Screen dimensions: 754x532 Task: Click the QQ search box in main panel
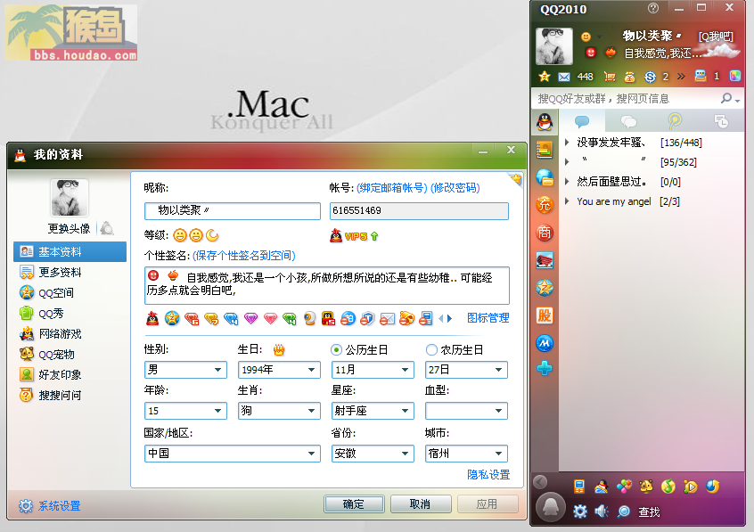[x=625, y=99]
